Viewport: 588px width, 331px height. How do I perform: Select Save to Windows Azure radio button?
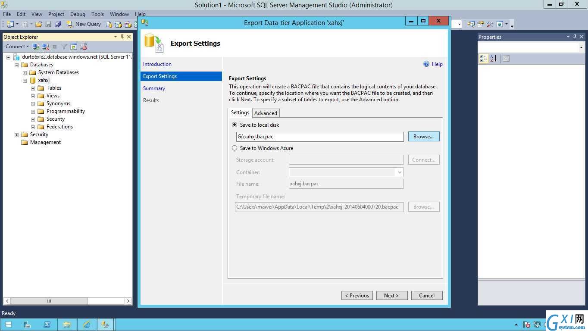pos(235,148)
